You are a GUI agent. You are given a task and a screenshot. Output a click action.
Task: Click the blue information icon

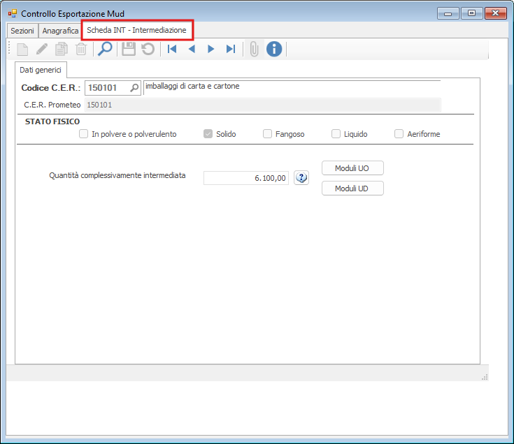click(274, 49)
